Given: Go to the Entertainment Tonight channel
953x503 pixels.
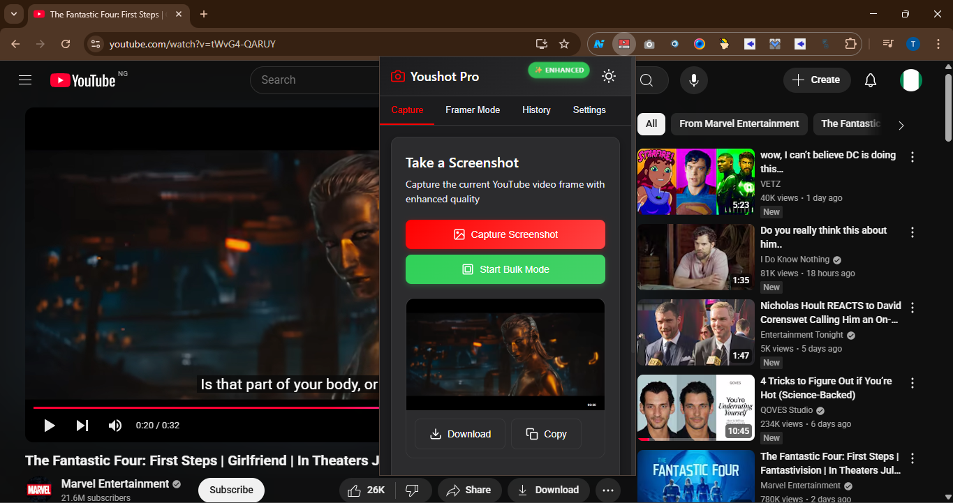Looking at the screenshot, I should 802,335.
